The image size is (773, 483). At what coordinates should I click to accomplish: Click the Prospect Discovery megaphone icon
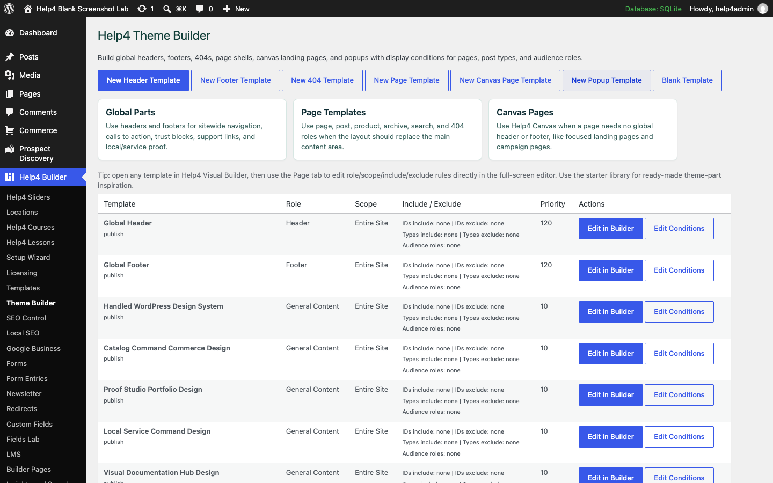click(10, 149)
